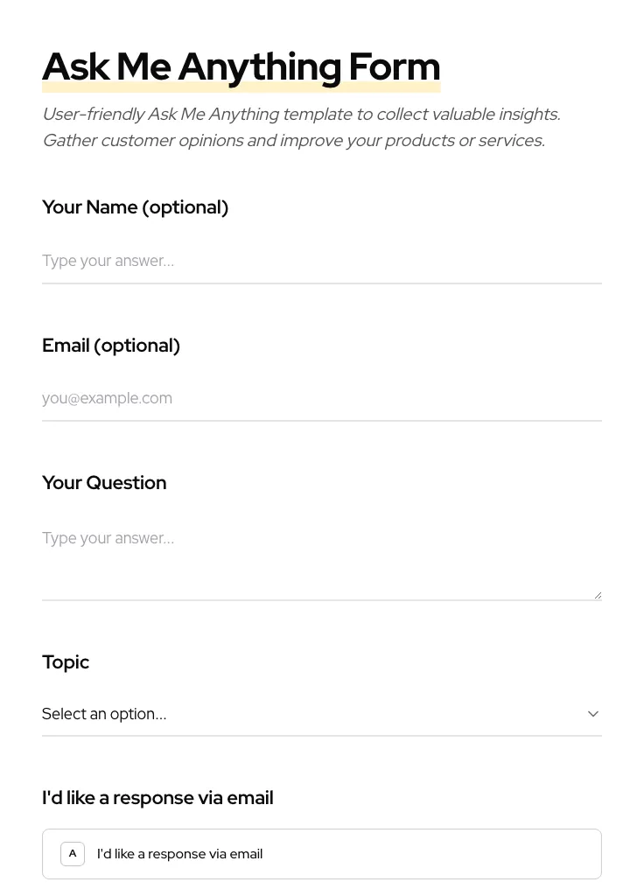Click the form description paragraph text
The height and width of the screenshot is (896, 644).
click(x=301, y=127)
